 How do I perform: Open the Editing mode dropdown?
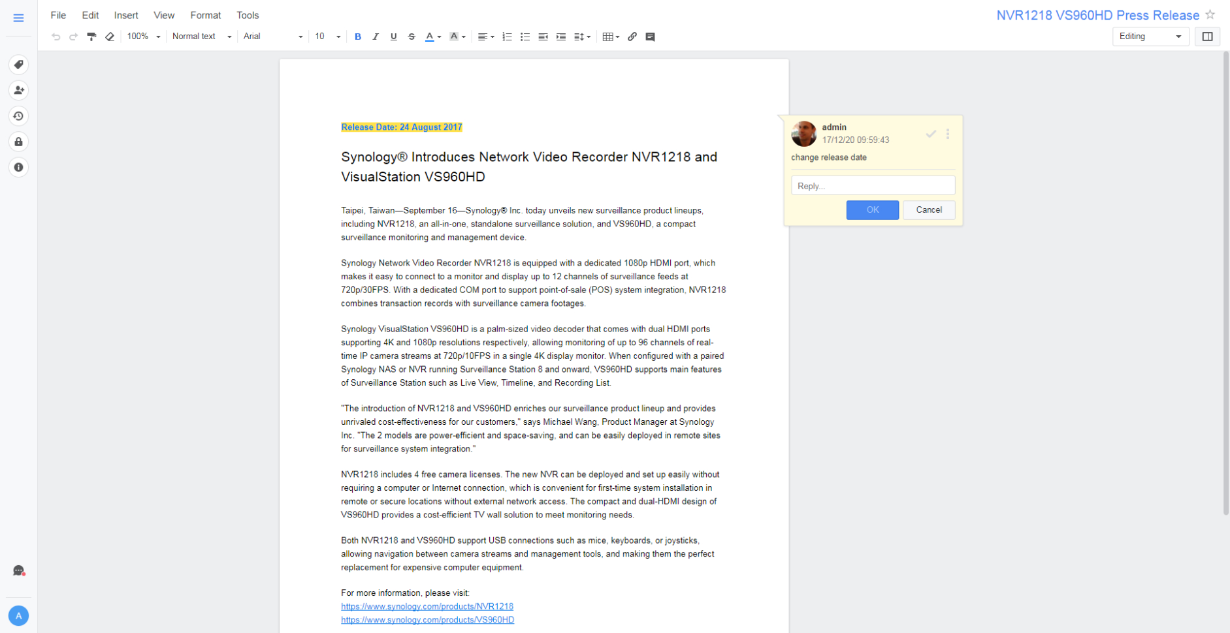click(1150, 37)
